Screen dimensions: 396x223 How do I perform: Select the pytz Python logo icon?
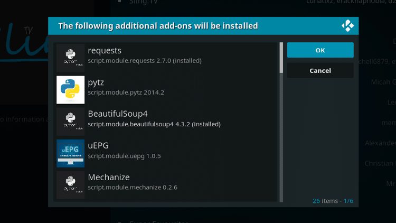point(70,90)
